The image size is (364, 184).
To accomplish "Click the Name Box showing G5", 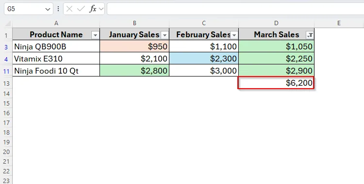I will pyautogui.click(x=28, y=9).
